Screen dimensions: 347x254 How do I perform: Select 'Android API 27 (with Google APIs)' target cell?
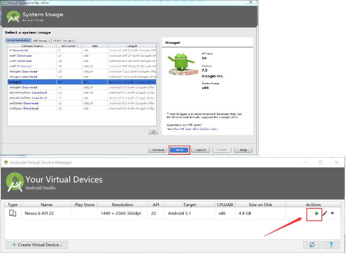coord(132,56)
